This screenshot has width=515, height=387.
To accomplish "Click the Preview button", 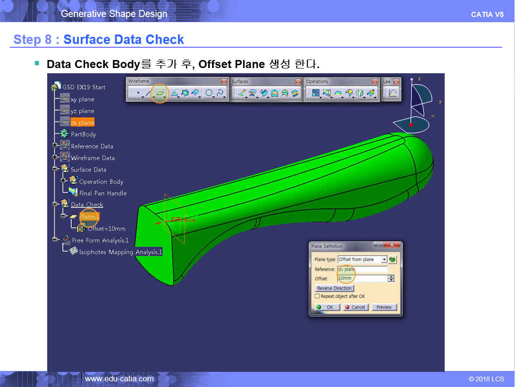I will [384, 307].
